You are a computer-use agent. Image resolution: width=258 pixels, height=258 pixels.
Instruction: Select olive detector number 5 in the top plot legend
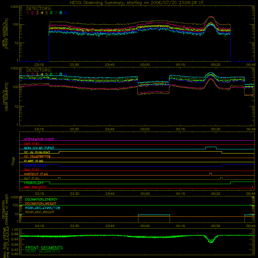pyautogui.click(x=46, y=13)
